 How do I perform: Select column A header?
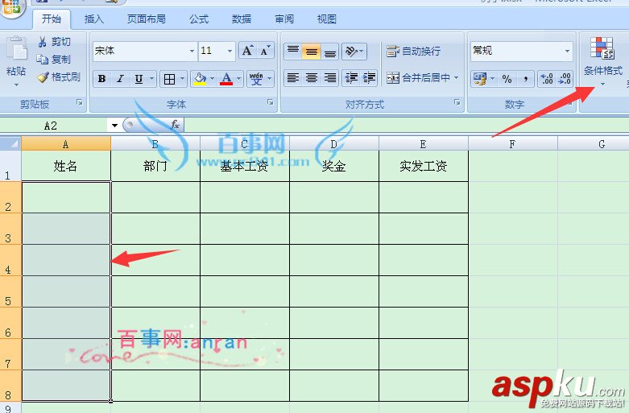coord(66,143)
